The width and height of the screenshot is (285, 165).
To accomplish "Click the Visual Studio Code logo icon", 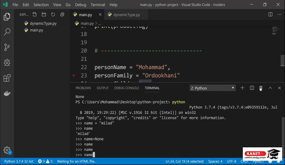I will click(5, 5).
